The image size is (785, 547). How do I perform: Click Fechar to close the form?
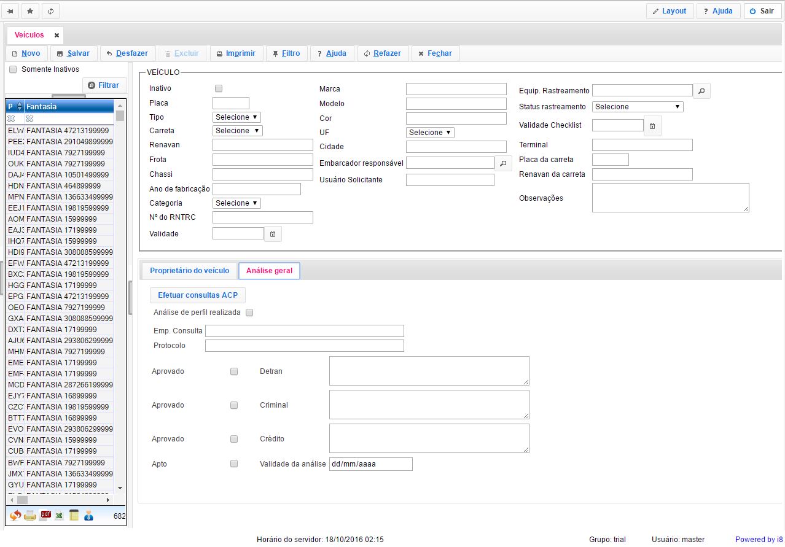pyautogui.click(x=435, y=53)
